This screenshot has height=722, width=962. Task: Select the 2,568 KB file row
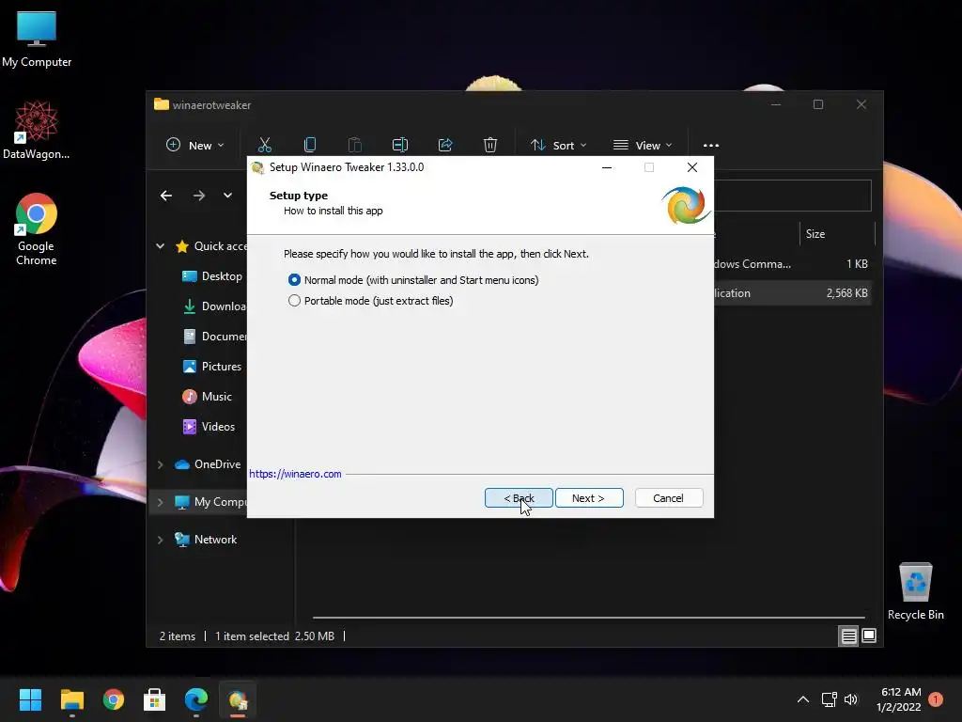pyautogui.click(x=793, y=293)
